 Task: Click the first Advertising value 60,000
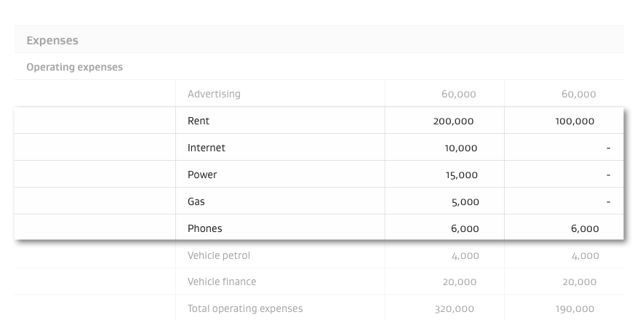(x=459, y=95)
